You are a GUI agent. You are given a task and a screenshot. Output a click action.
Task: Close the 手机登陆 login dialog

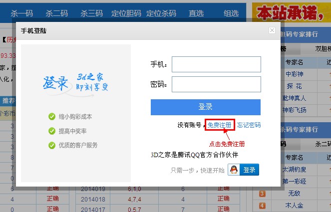[272, 30]
